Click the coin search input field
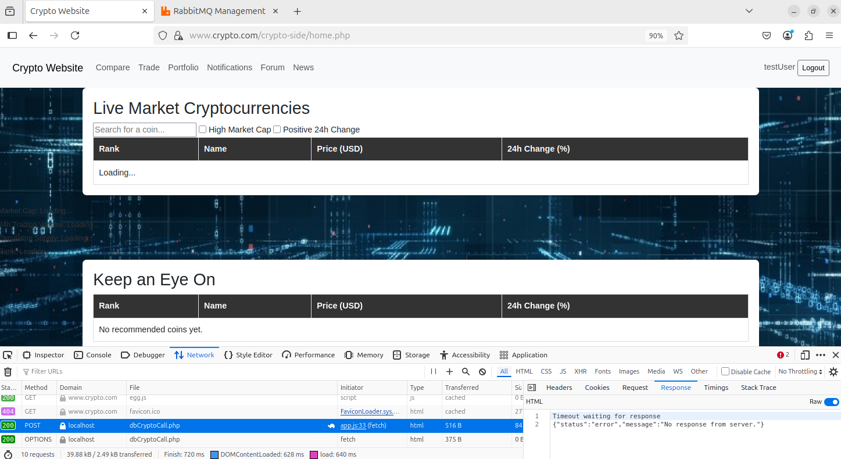This screenshot has height=459, width=841. point(145,130)
